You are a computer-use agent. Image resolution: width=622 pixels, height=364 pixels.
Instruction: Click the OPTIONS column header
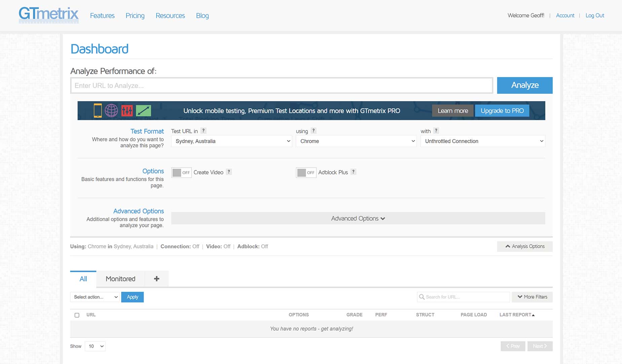[299, 315]
